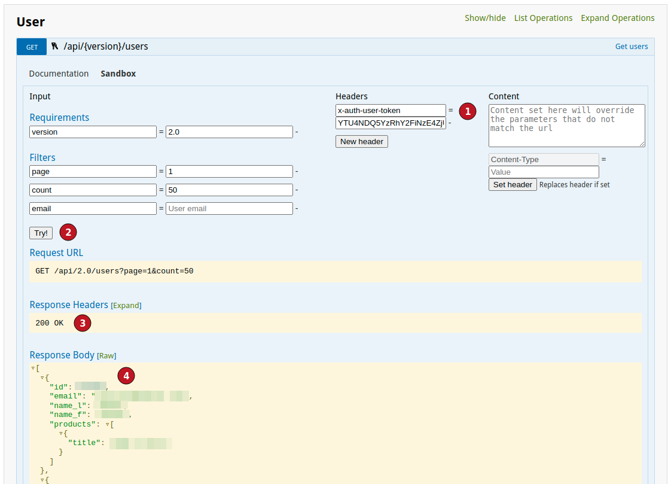Click the version value field showing 2.0

229,132
